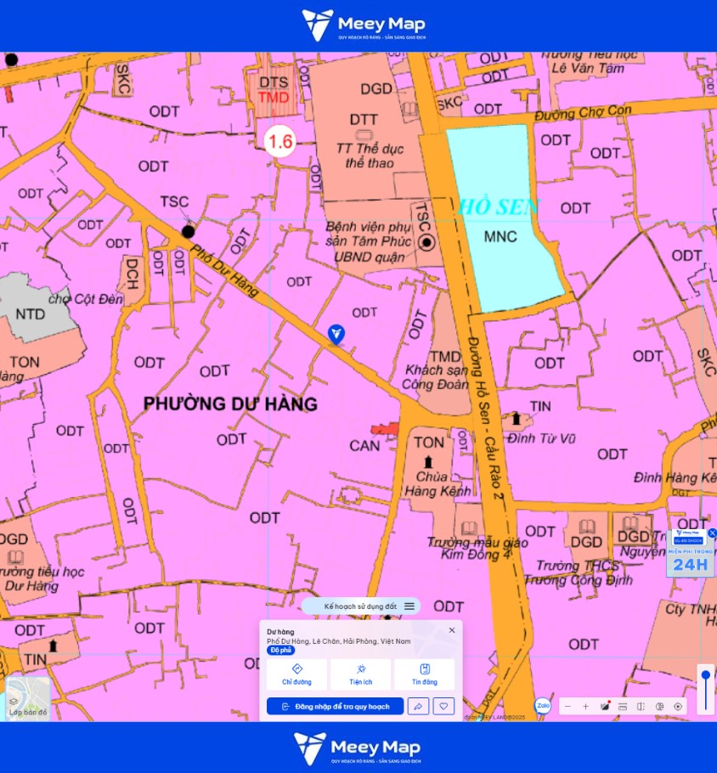
Task: Click the Đường Chợ Con street label
Action: (x=583, y=113)
